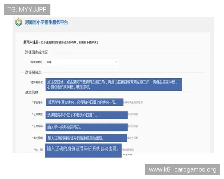This screenshot has height=179, width=224.
Task: Click the 基本信息 section title
Action: tap(32, 92)
